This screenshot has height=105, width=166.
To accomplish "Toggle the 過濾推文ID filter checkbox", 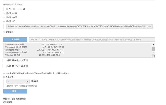I will (4, 22).
